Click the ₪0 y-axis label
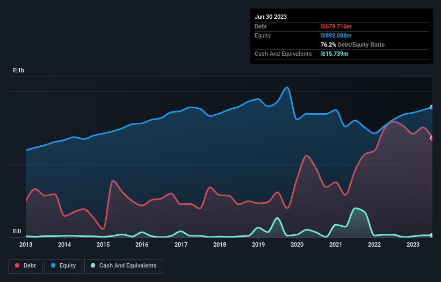441x282 pixels. point(17,231)
